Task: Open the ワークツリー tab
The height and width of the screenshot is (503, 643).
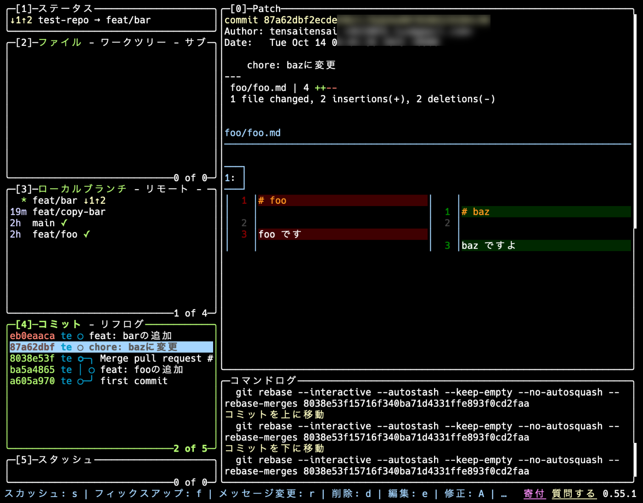Action: click(x=134, y=43)
